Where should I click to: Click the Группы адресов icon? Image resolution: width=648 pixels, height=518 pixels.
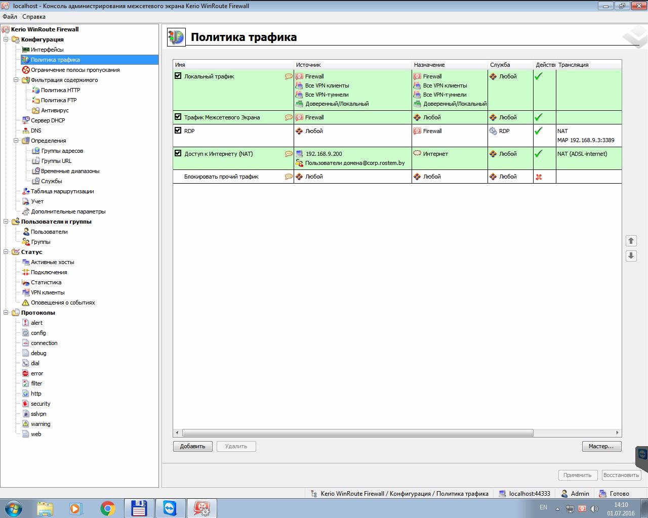point(36,151)
